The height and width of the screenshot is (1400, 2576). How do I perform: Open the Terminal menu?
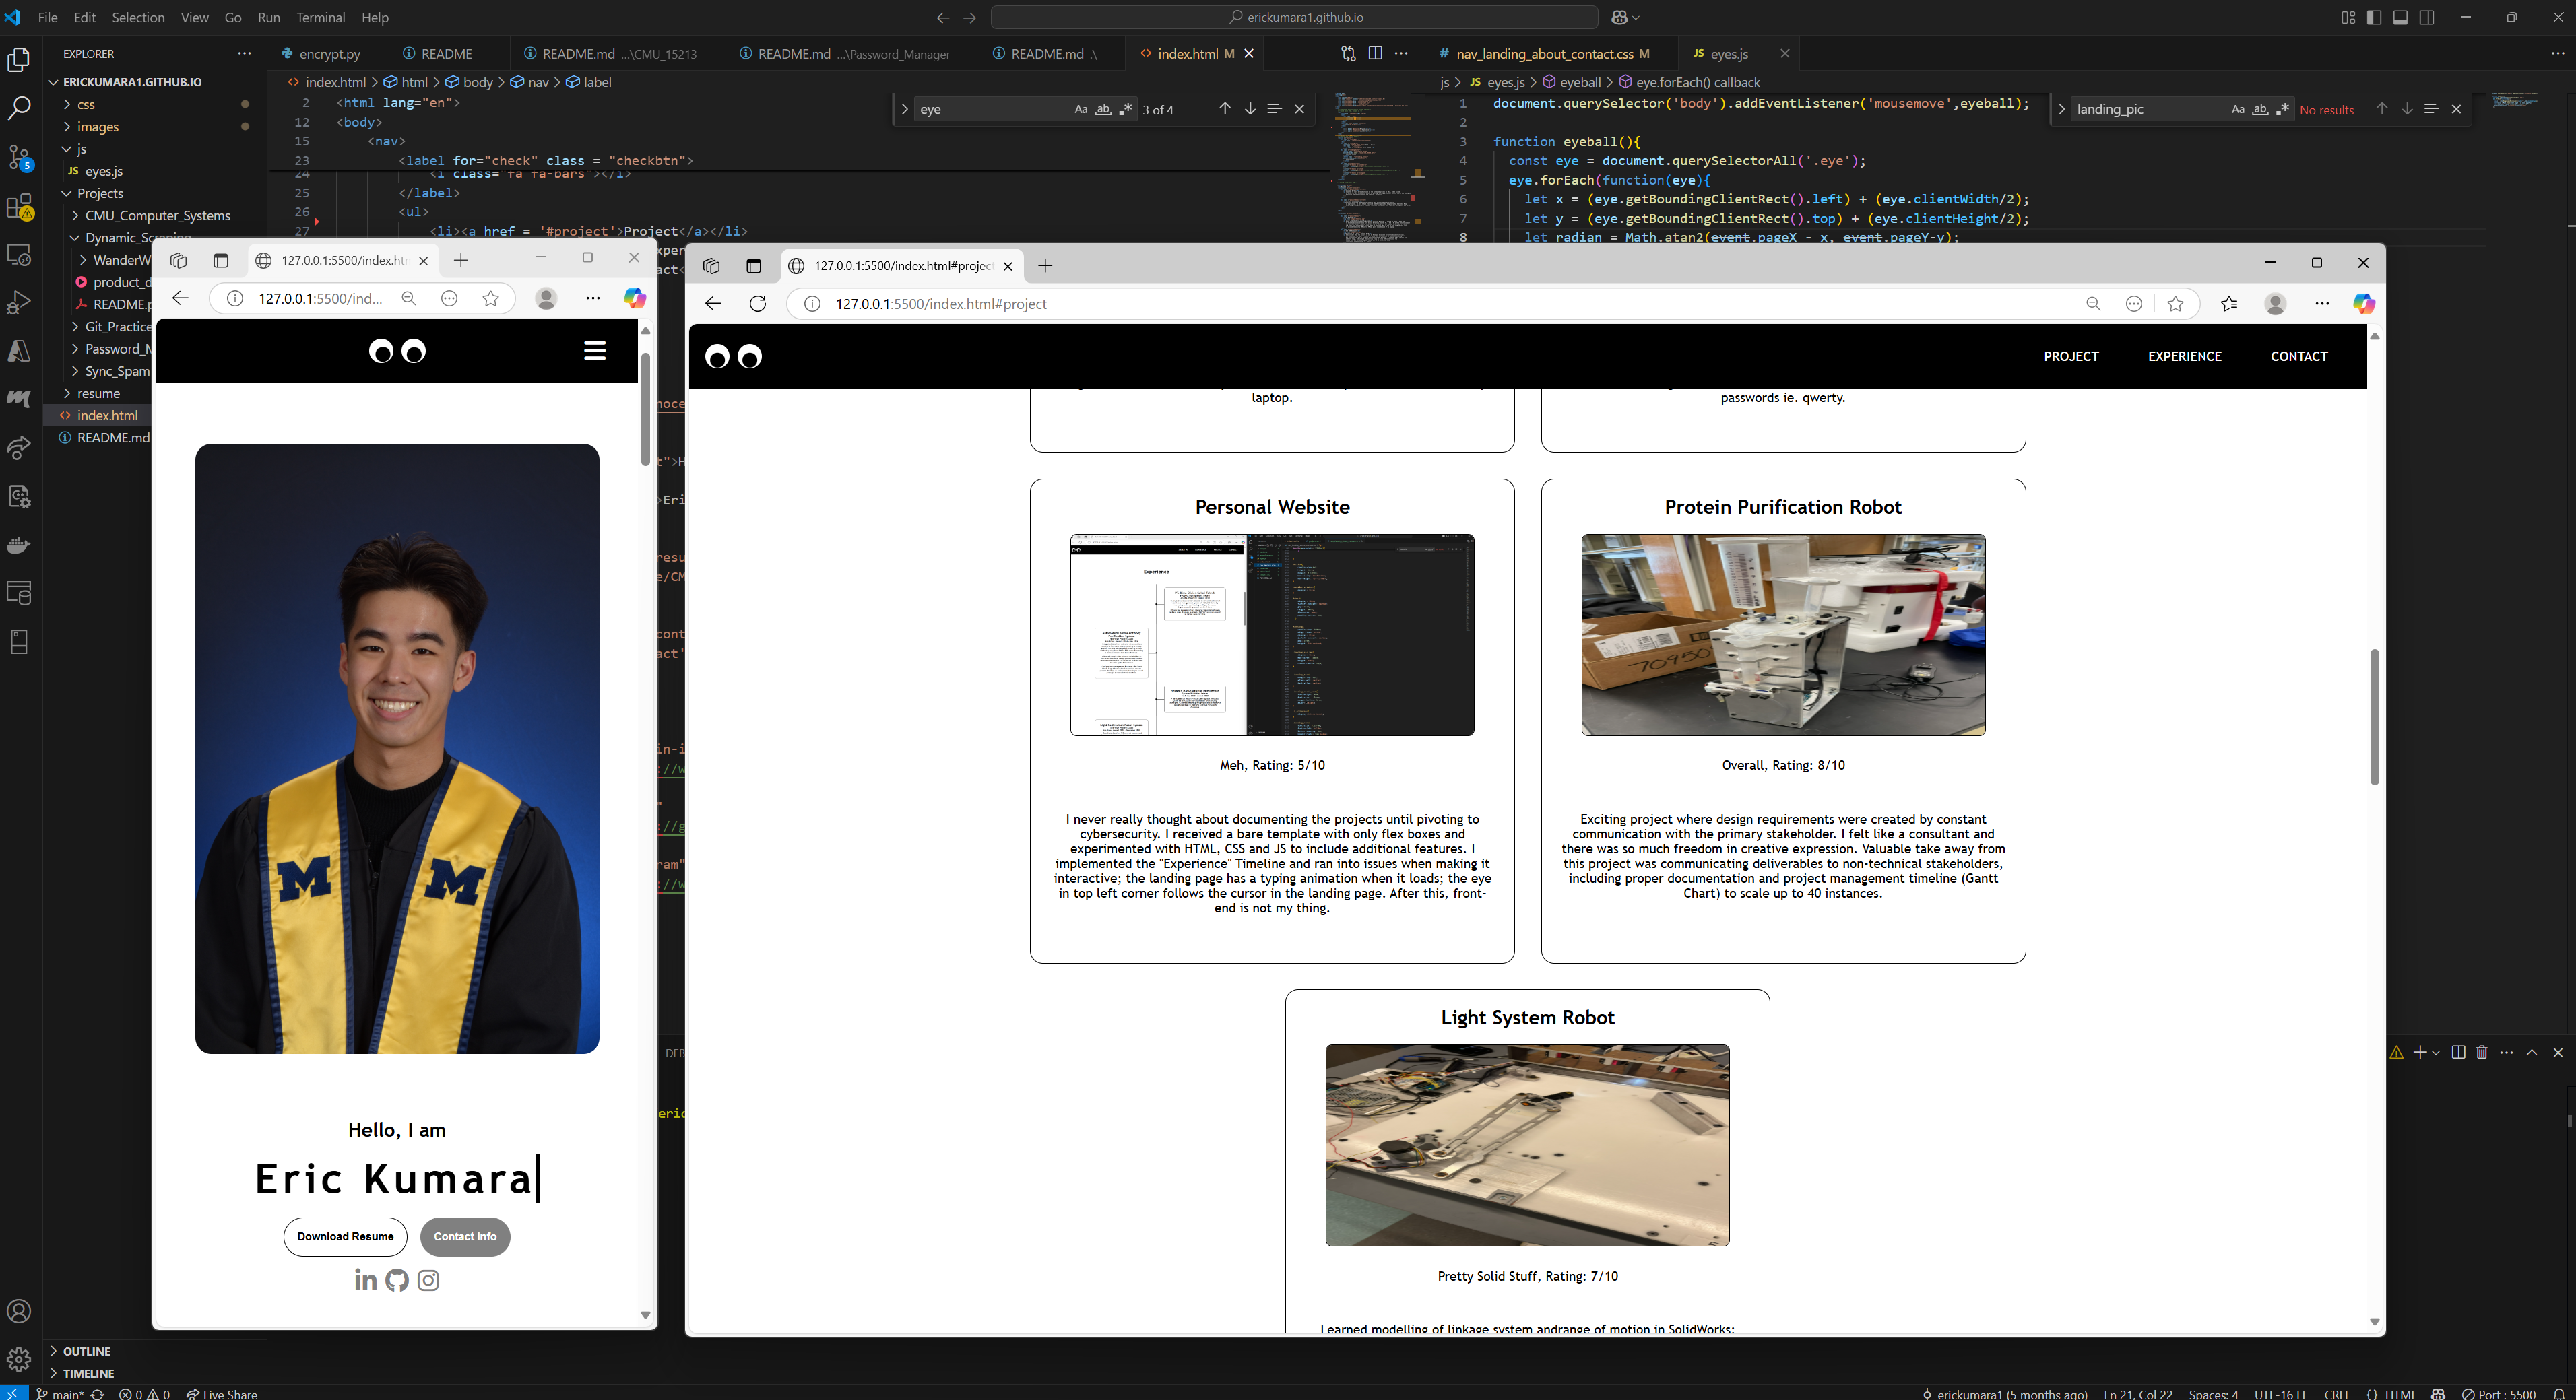320,17
